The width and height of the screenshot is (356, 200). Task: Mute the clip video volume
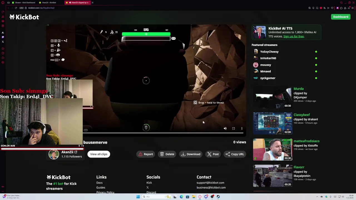coord(225,128)
